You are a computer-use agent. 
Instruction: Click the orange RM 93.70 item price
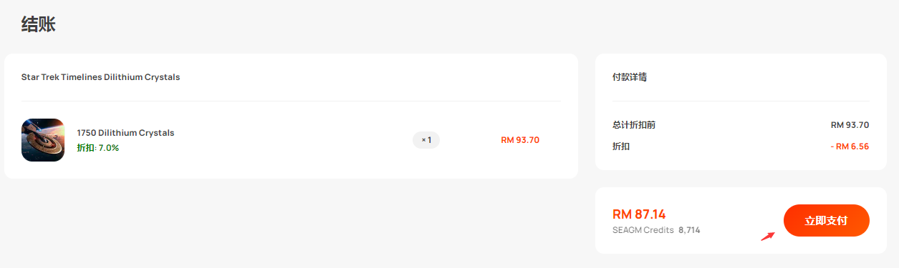pos(520,140)
